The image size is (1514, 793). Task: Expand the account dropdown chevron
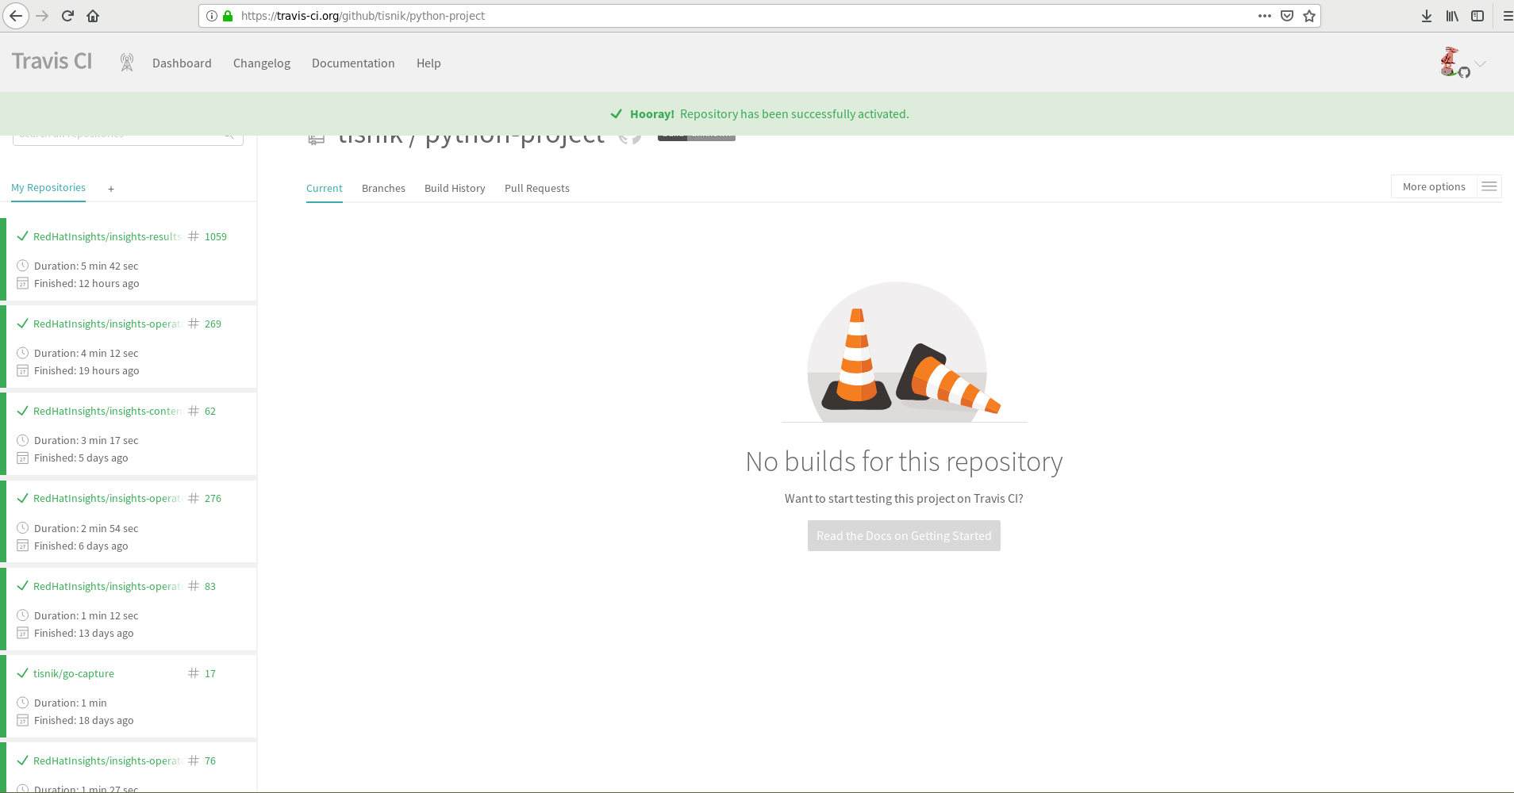click(1481, 63)
